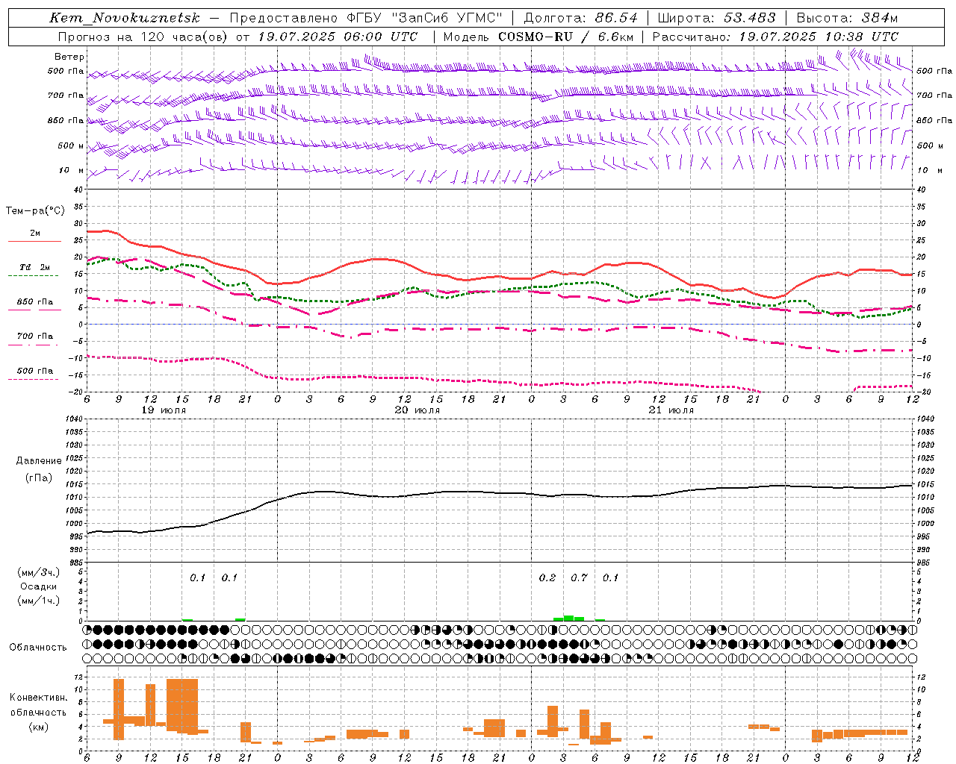Click the 'Конвективн.' convective cloud label
This screenshot has height=764, width=956.
(x=38, y=698)
